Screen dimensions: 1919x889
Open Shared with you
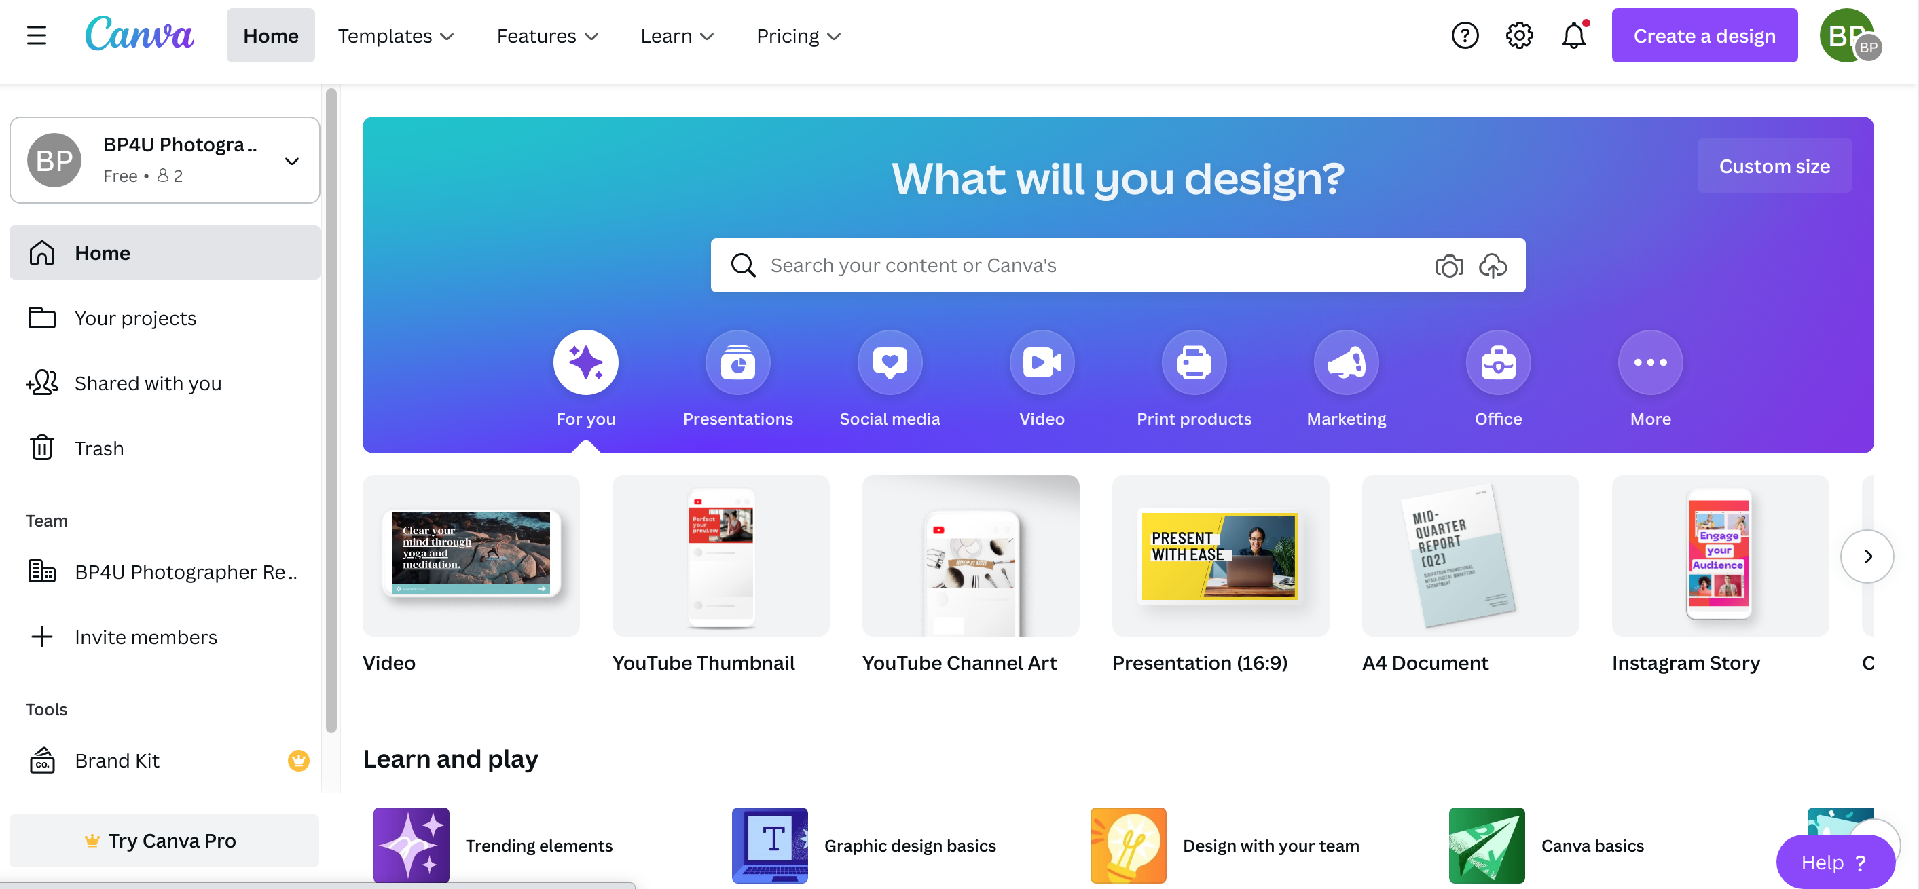tap(164, 383)
